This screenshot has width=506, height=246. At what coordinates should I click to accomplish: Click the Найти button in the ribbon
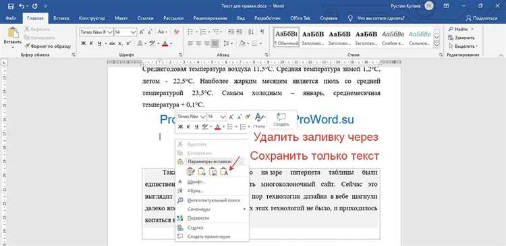click(x=461, y=29)
